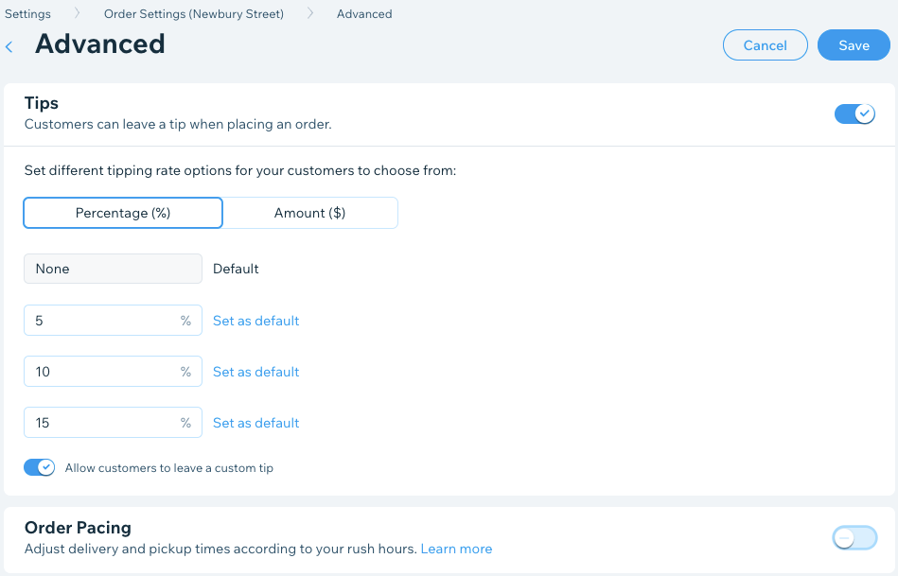Click the 15 percent tip input field

104,423
